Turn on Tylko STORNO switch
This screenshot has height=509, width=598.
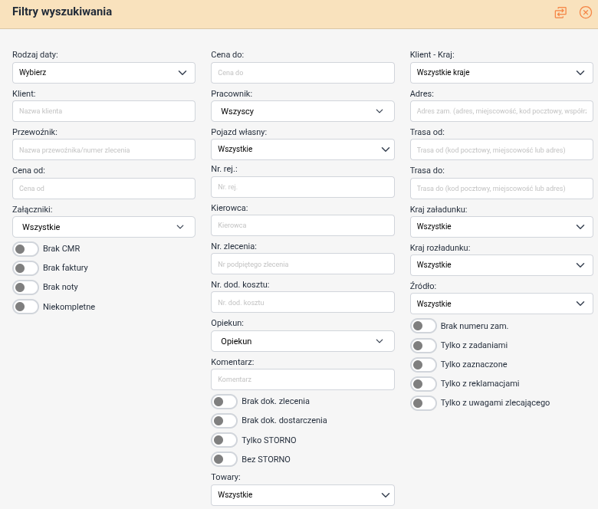(x=224, y=440)
